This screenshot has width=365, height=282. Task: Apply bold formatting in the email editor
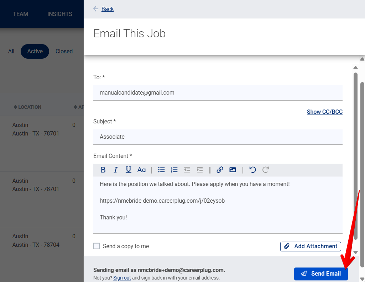point(103,170)
